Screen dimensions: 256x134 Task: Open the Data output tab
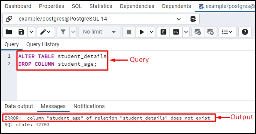coord(19,106)
